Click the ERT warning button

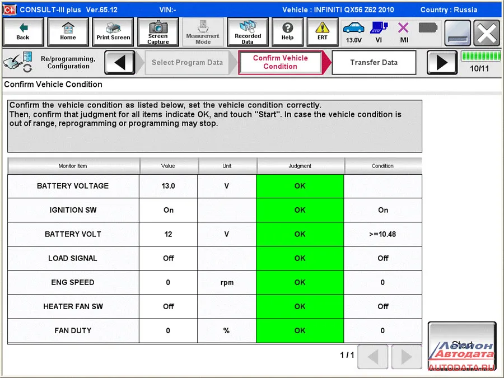pyautogui.click(x=322, y=32)
